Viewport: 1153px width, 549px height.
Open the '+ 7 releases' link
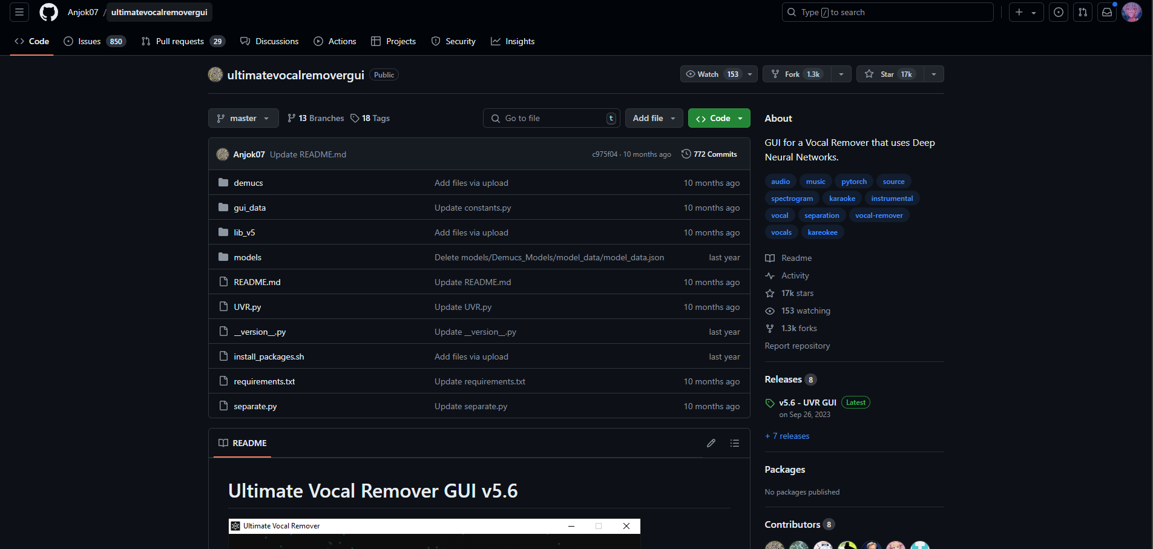(x=787, y=436)
